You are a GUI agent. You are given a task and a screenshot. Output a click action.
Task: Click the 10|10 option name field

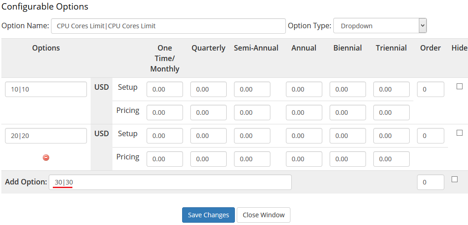point(46,89)
